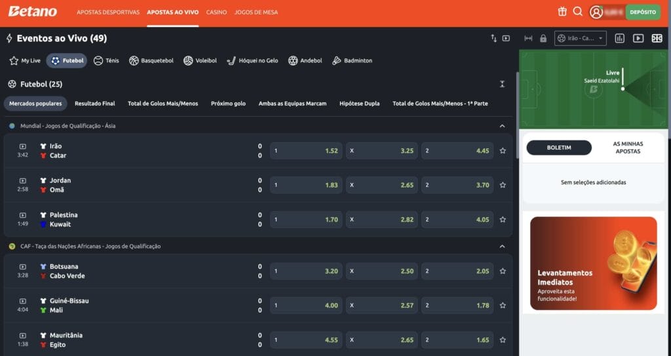Screen dimensions: 671x356
Task: Open the APOSTAS AO VIVO menu
Action: click(x=172, y=12)
